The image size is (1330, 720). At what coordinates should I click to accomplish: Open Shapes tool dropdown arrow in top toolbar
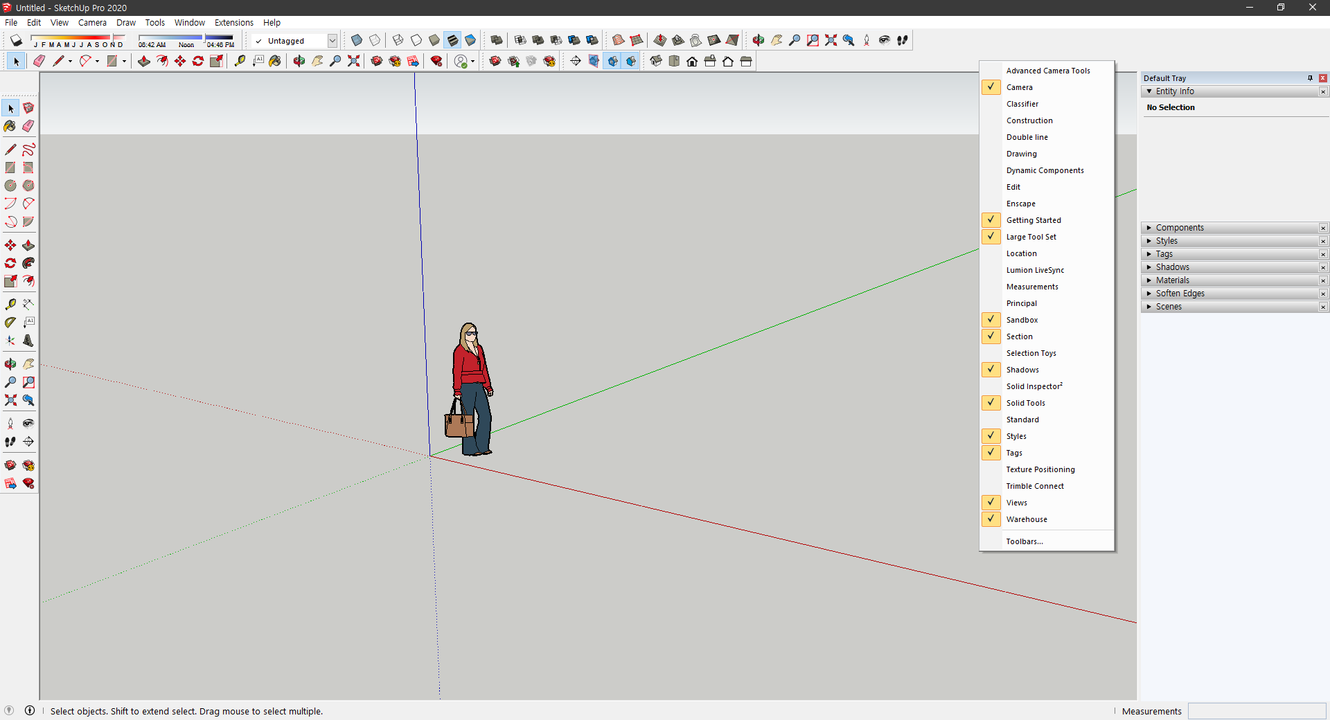pos(124,61)
